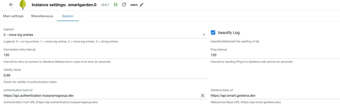
Task: Click the Instance settings: smartgarden.0 title
Action: [64, 5]
